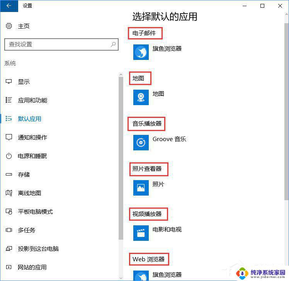289x281 pixels.
Task: Open the Home gear icon
Action: [9, 26]
